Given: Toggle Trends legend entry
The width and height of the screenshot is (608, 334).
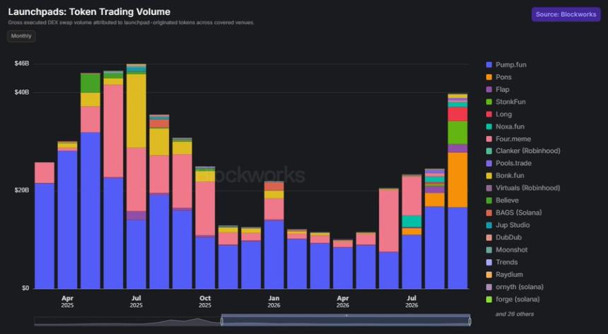Looking at the screenshot, I should (x=502, y=262).
